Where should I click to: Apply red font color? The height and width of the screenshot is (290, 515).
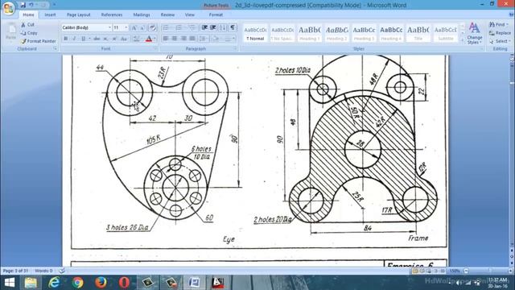pyautogui.click(x=148, y=39)
